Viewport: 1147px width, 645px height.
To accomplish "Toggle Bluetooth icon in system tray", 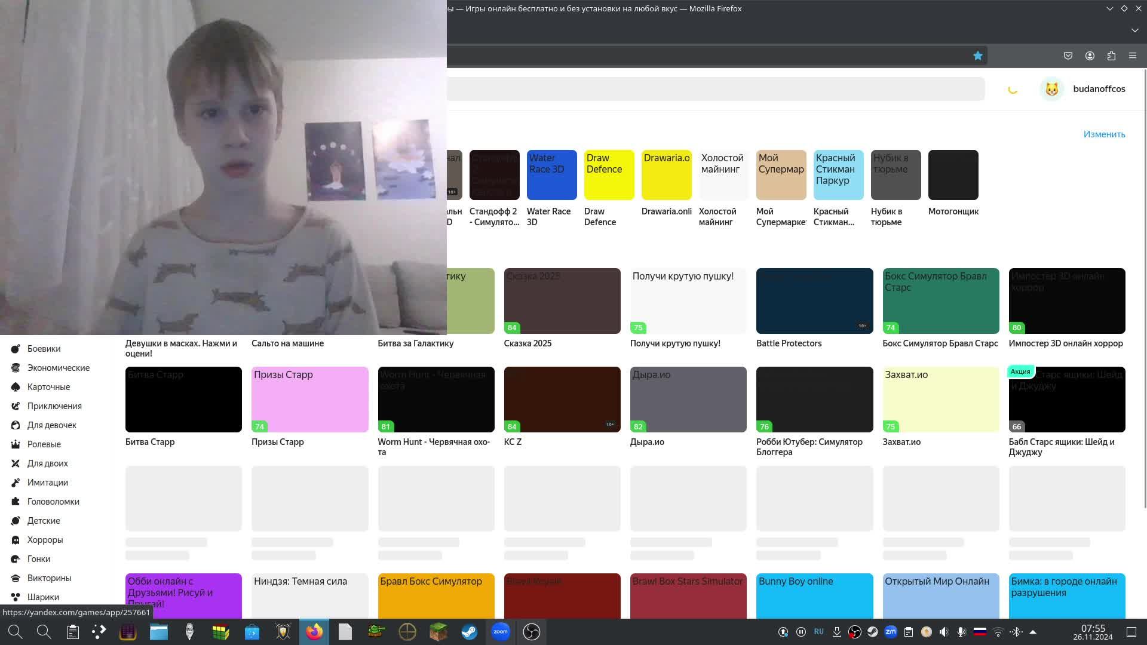I will (1015, 632).
